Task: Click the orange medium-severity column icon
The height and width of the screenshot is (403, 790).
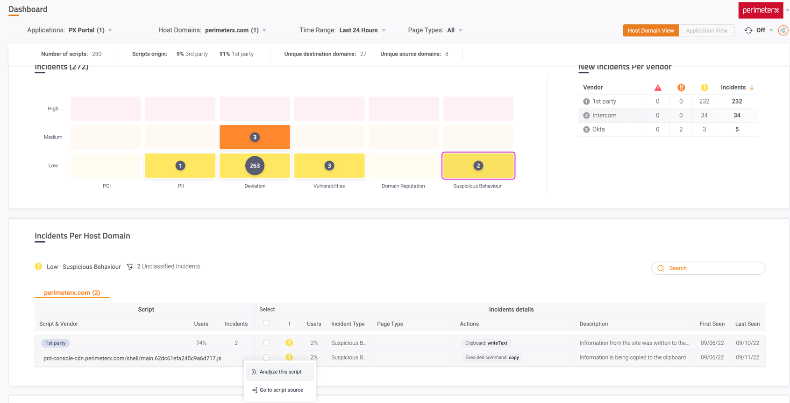Action: [681, 88]
